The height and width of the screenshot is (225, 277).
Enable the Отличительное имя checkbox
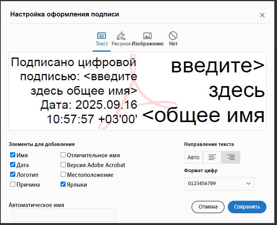pos(63,155)
